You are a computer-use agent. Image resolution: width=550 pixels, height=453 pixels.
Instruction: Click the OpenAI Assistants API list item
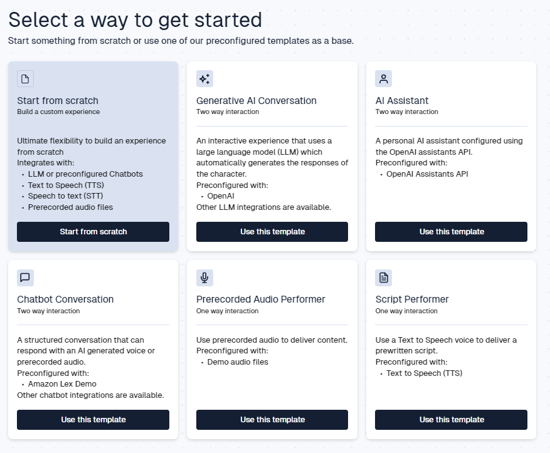click(x=427, y=174)
